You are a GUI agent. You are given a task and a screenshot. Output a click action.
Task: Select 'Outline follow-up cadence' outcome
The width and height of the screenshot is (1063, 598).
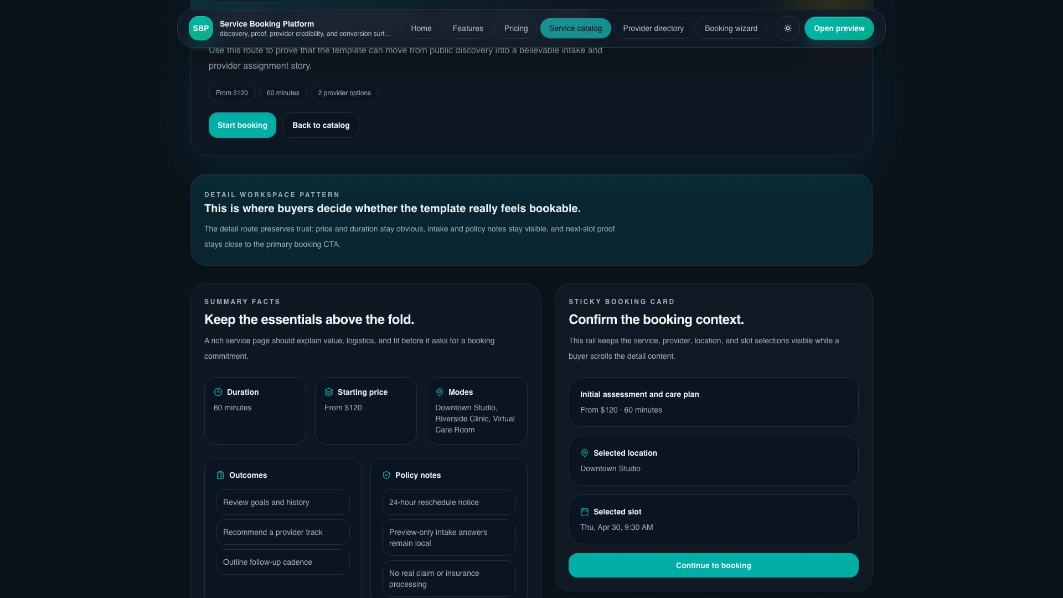point(283,562)
